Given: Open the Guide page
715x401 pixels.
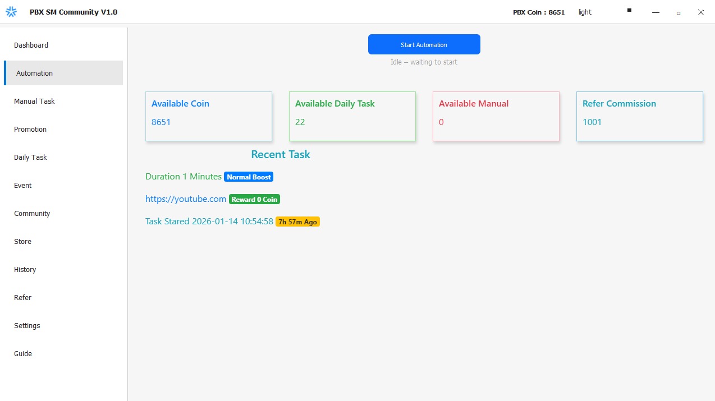Looking at the screenshot, I should [x=23, y=353].
